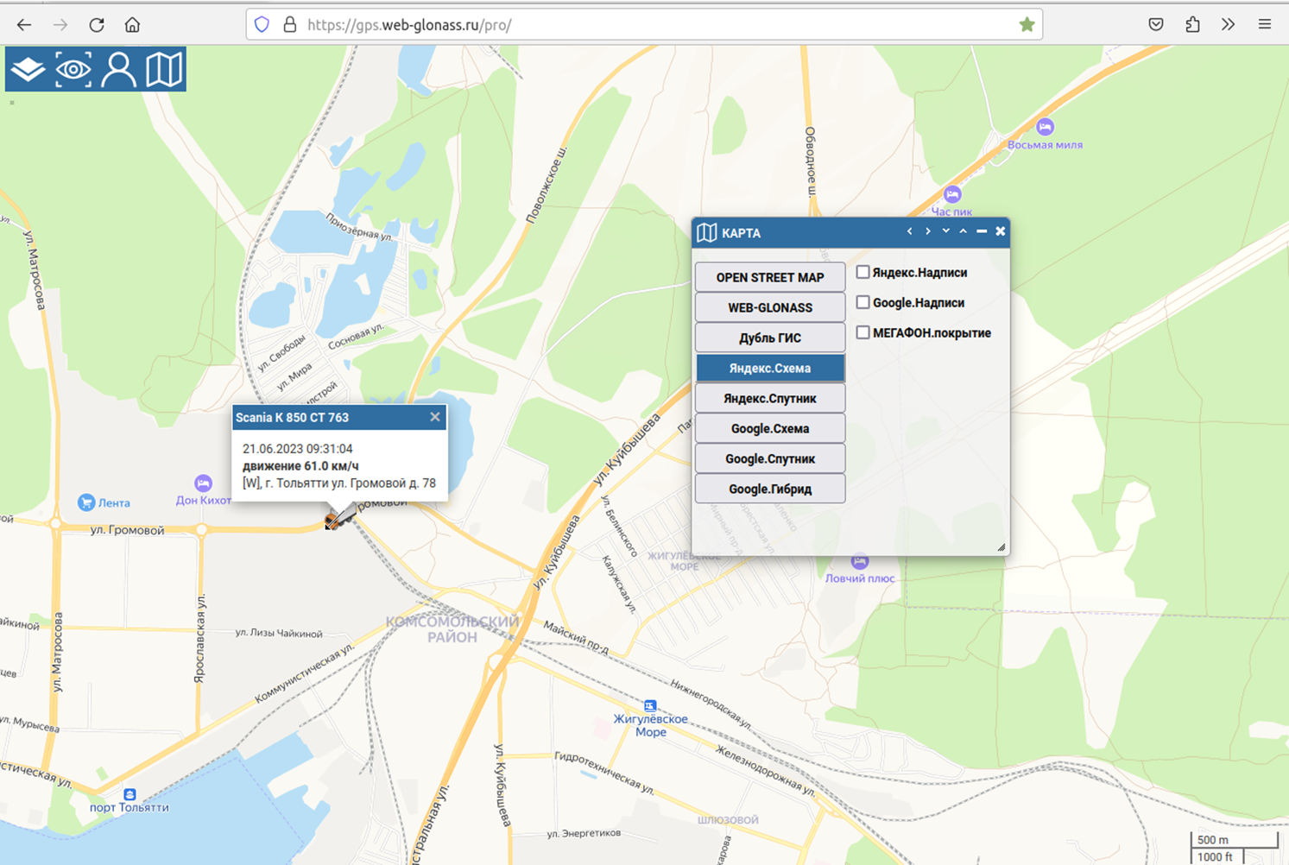Image resolution: width=1289 pixels, height=865 pixels.
Task: Click the address г. Тольятти ул. Громовой д. 78
Action: 350,483
